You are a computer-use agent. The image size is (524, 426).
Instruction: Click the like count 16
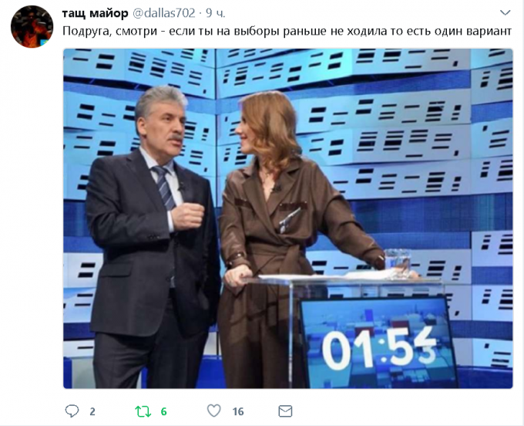pyautogui.click(x=238, y=411)
